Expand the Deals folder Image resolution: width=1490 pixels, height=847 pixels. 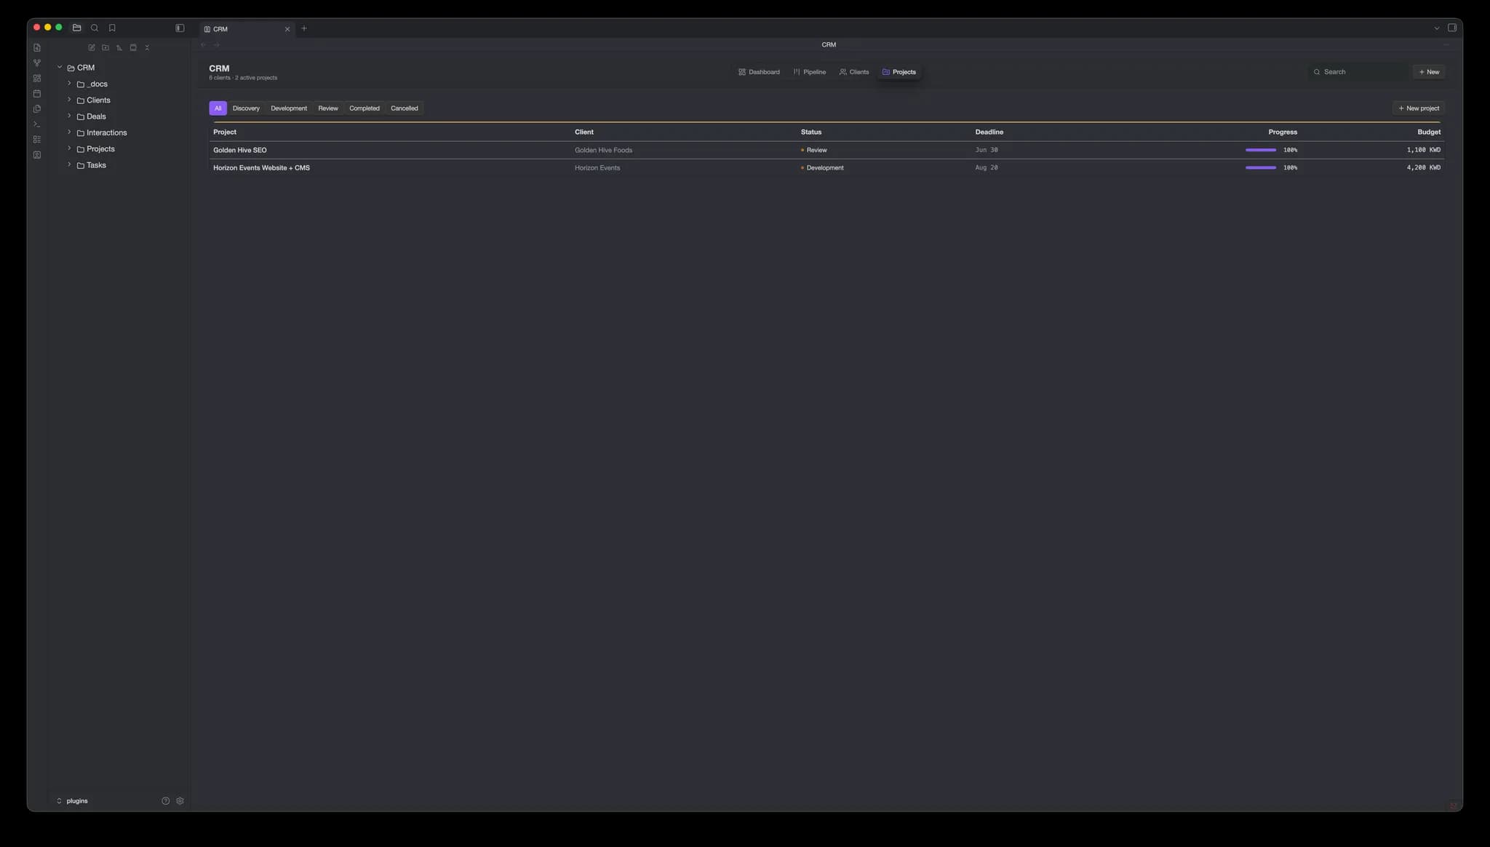pos(69,116)
